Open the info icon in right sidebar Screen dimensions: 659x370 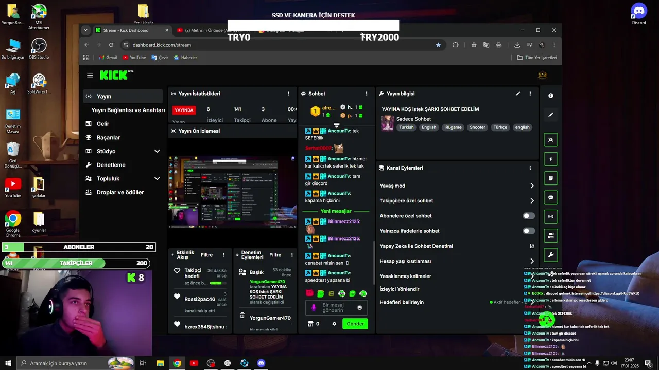[551, 96]
